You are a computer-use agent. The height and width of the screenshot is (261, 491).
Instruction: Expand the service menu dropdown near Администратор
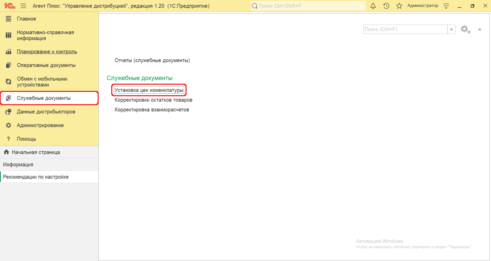click(x=446, y=6)
